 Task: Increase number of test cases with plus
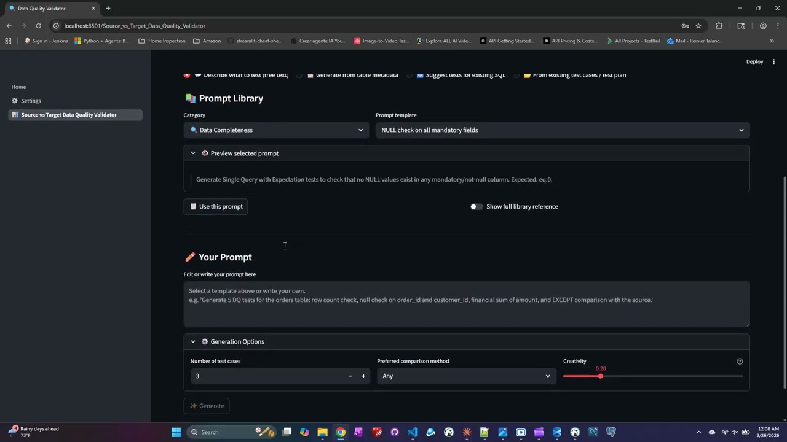tap(363, 376)
